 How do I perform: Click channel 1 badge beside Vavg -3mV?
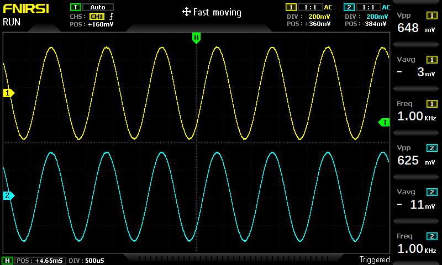[x=432, y=60]
